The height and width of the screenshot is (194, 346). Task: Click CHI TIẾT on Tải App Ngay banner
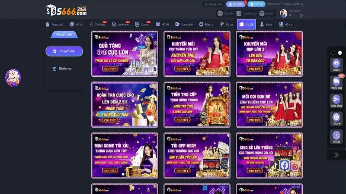(183, 170)
